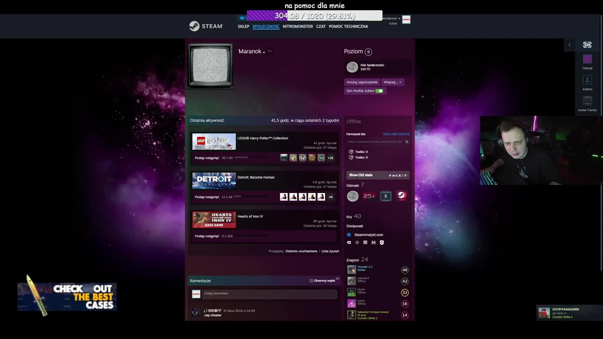Click the level 32 badge next to Ekson
Screen dimensions: 603x339
tap(405, 292)
